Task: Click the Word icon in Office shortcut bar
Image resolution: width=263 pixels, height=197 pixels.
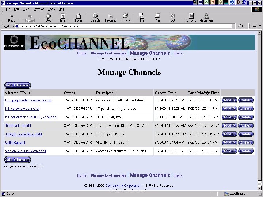Action: [201, 2]
